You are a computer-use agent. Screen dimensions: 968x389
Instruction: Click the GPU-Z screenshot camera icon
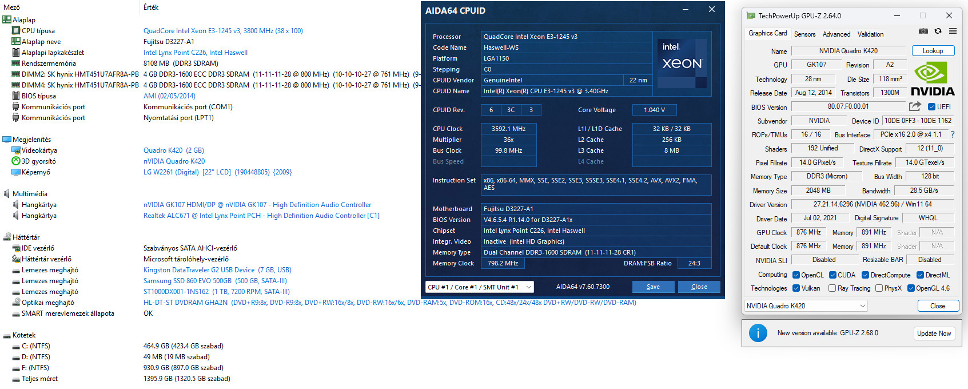[923, 31]
